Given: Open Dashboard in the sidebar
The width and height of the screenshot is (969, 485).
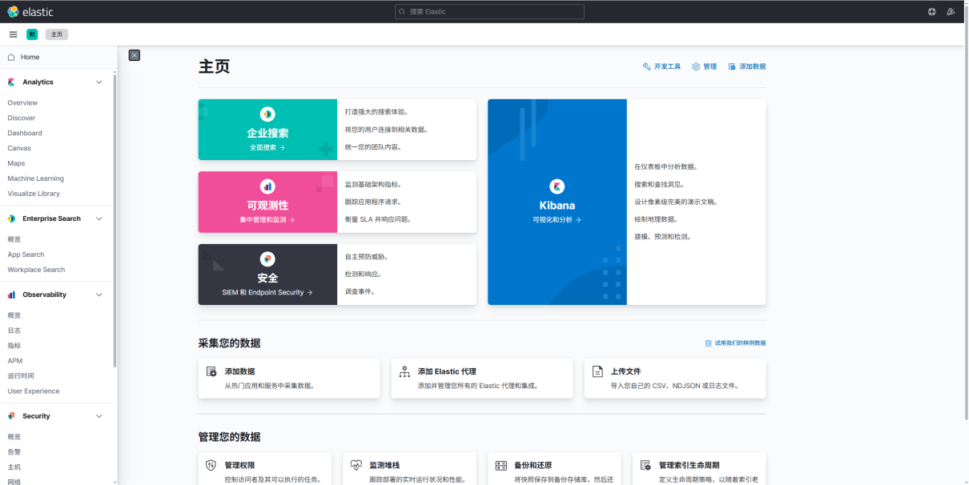Looking at the screenshot, I should click(x=25, y=133).
